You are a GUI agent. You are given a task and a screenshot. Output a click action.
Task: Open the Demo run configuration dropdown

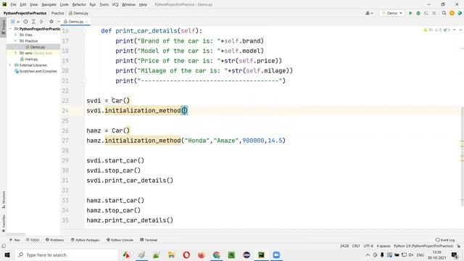point(391,13)
